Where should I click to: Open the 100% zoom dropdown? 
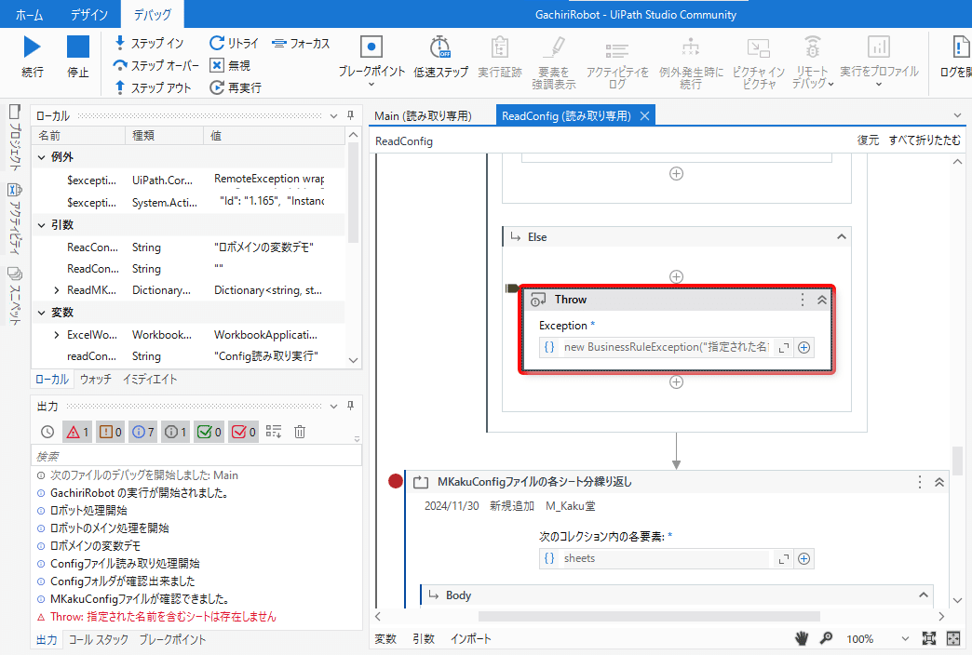[x=905, y=639]
